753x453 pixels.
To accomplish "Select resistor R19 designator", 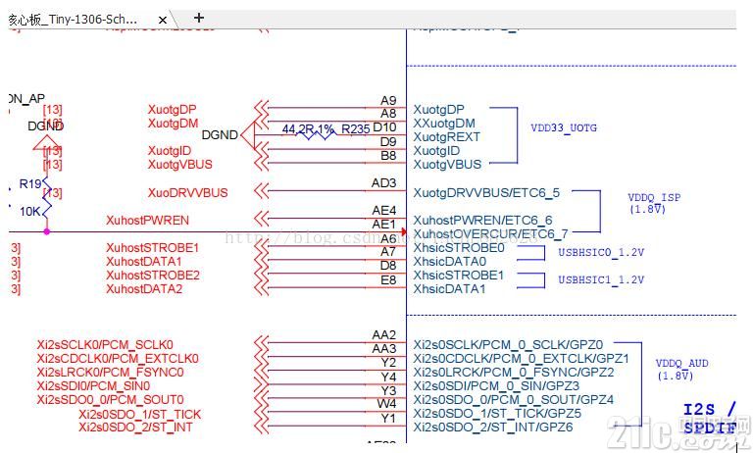I will click(x=29, y=184).
